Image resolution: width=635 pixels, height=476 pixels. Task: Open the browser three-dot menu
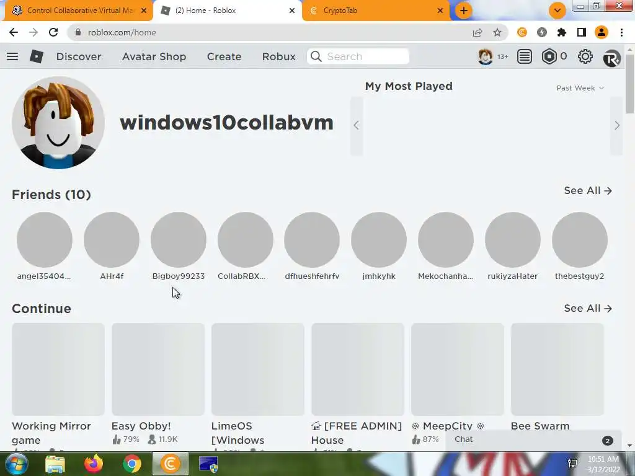point(621,32)
